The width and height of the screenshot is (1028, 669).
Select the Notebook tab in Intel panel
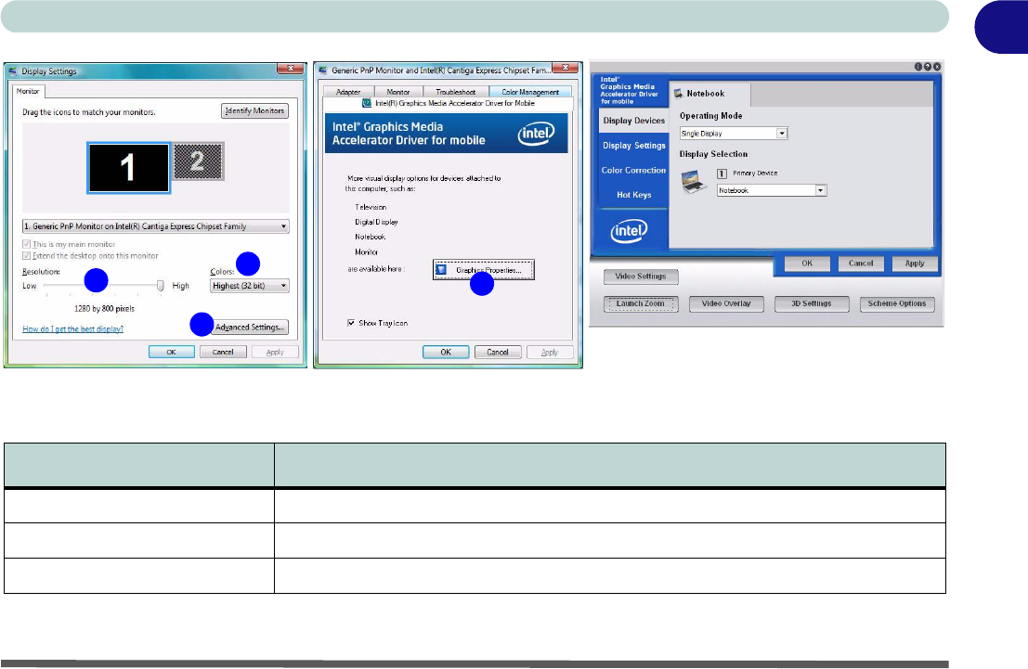pos(709,94)
